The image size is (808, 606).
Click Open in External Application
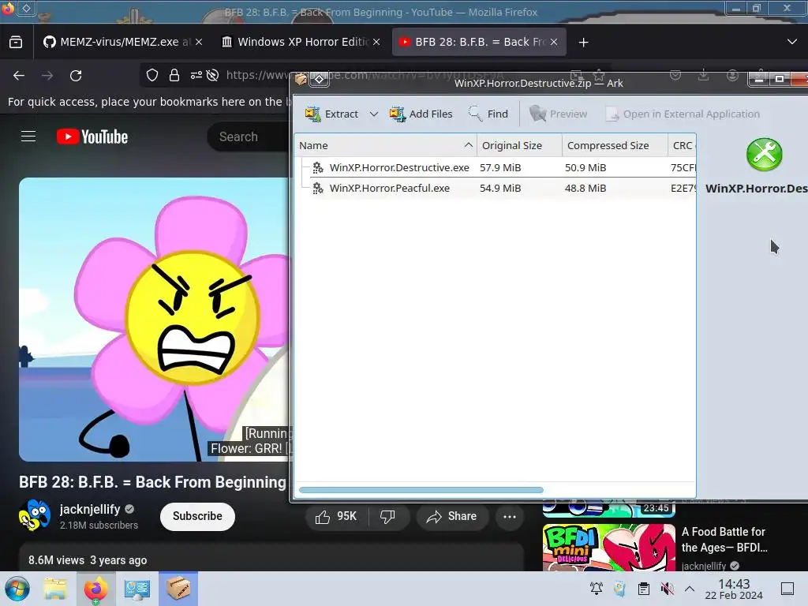[683, 114]
